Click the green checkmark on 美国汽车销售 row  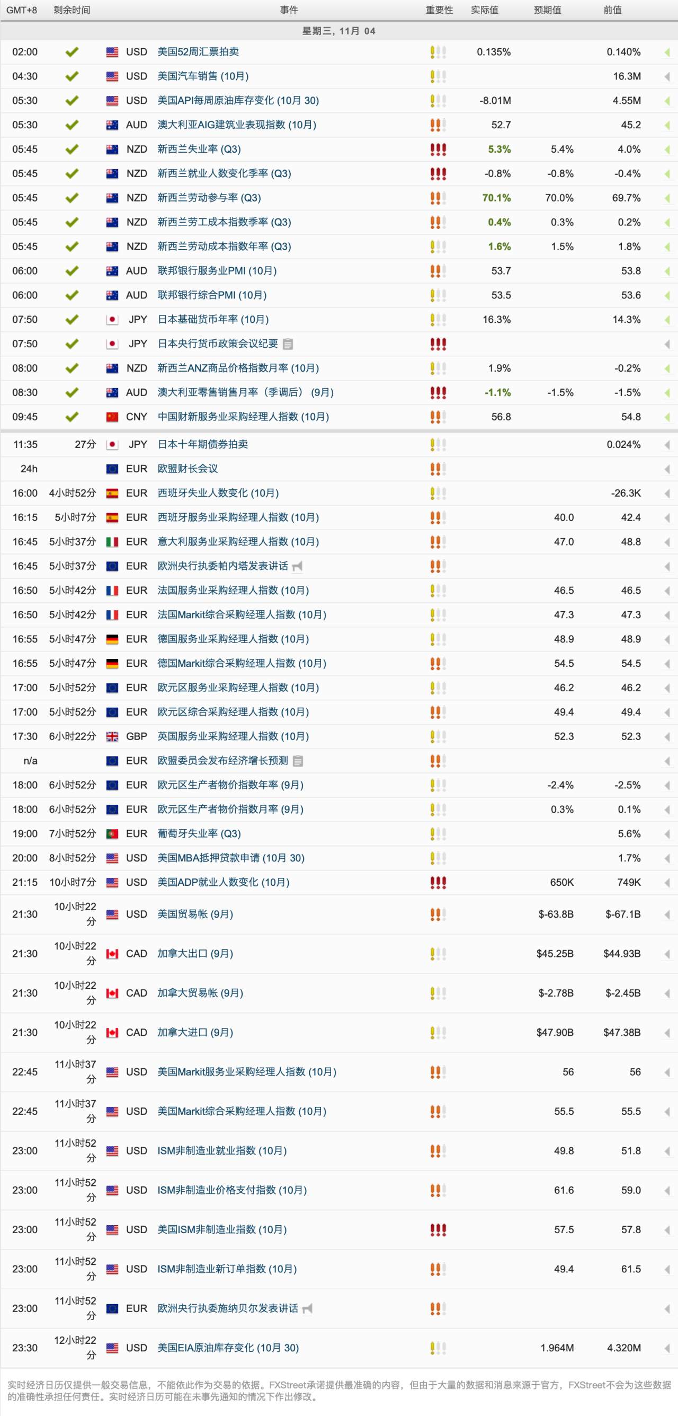point(72,76)
